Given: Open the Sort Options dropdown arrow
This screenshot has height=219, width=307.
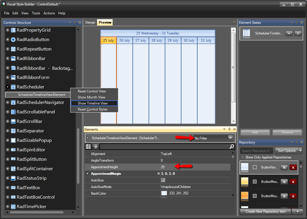Looking at the screenshot, I should click(x=301, y=150).
